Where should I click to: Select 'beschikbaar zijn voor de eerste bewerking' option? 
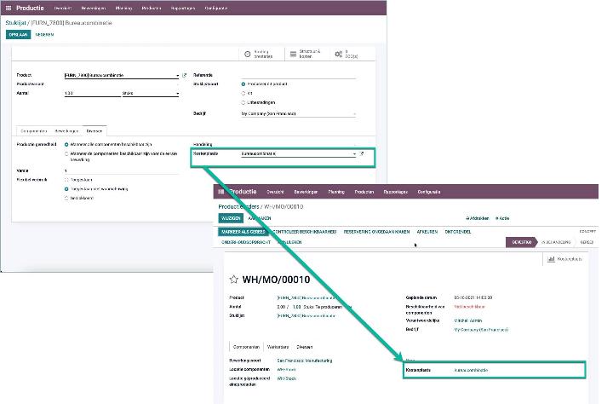click(x=66, y=154)
